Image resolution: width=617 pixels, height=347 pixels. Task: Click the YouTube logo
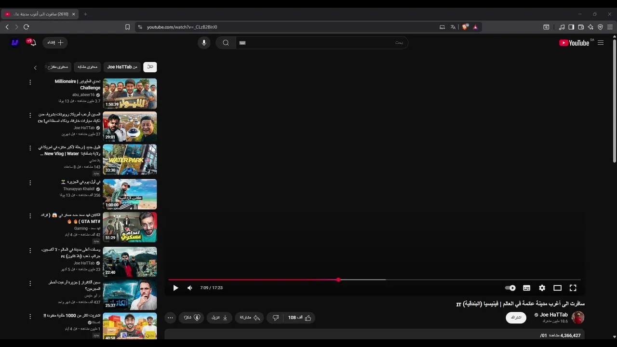(574, 43)
